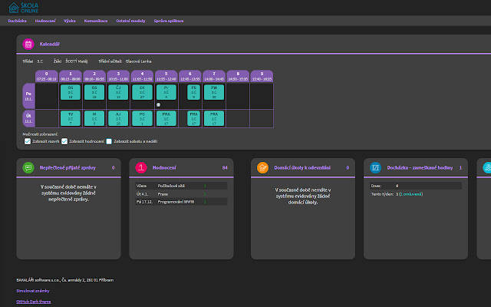Select Monday Pr lesson cell

pyautogui.click(x=166, y=92)
